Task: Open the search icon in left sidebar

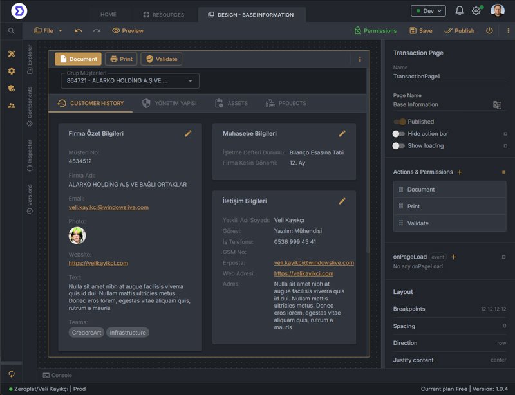Action: coord(11,30)
